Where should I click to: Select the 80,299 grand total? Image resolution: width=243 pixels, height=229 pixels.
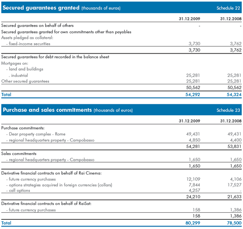click(x=192, y=223)
